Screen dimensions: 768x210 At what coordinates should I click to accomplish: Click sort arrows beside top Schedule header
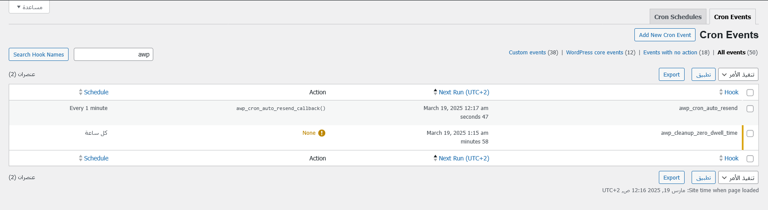[x=81, y=92]
